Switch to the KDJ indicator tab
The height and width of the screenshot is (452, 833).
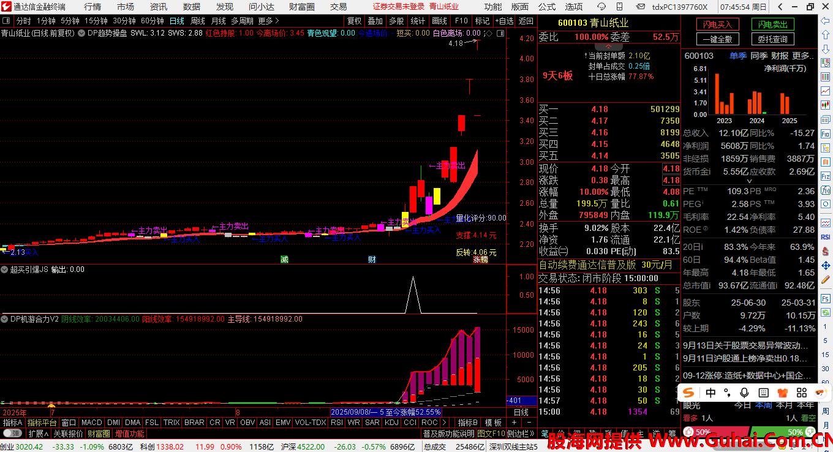coord(391,423)
